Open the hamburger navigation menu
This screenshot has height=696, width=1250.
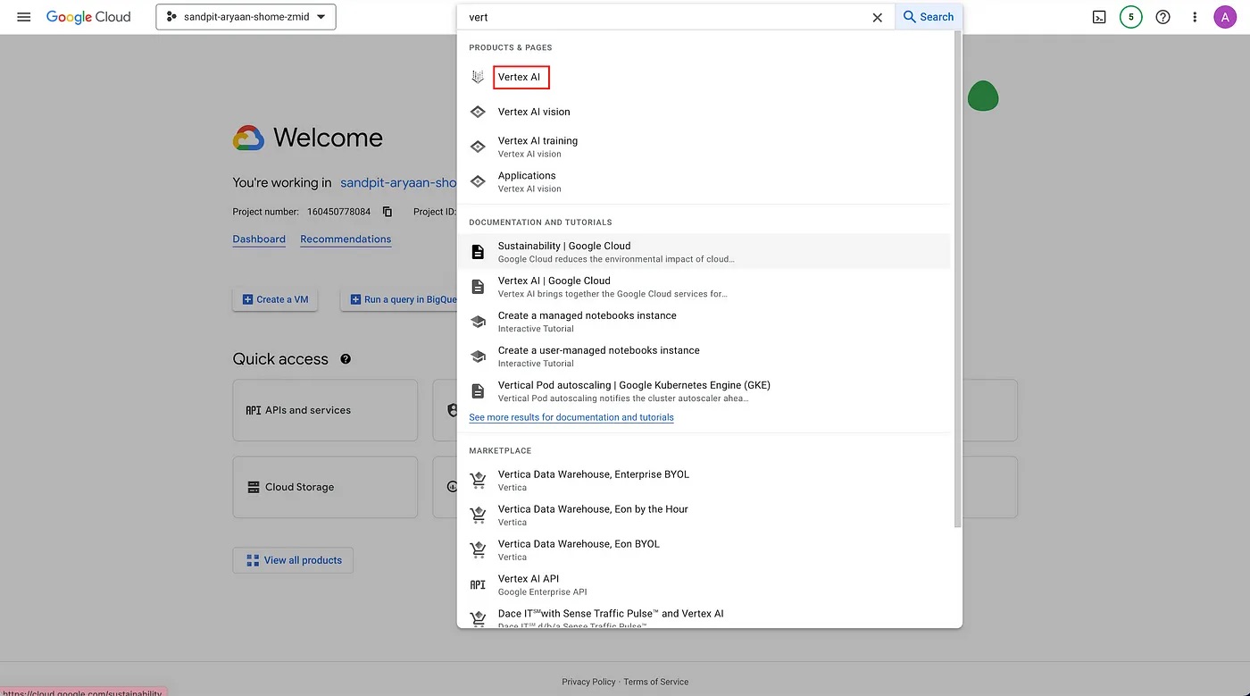[x=24, y=17]
